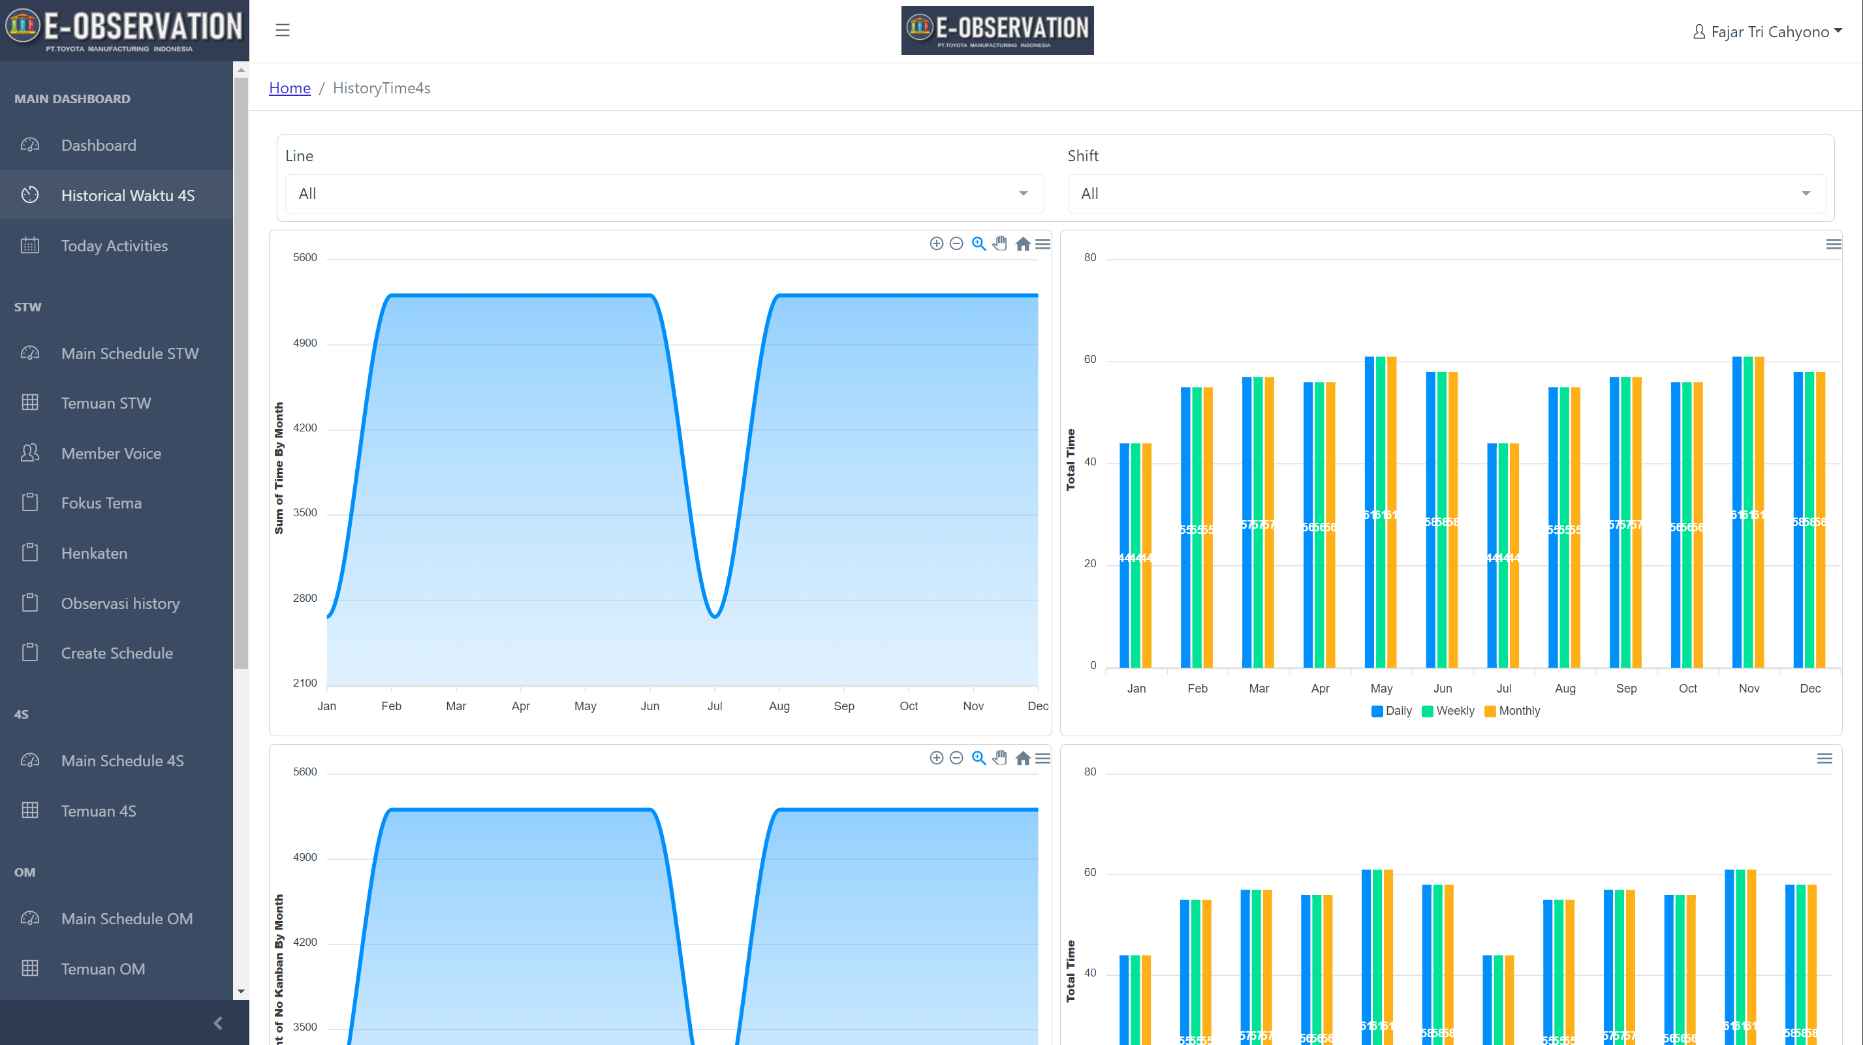
Task: Click the HistoryTime4s breadcrumb text
Action: coord(381,87)
